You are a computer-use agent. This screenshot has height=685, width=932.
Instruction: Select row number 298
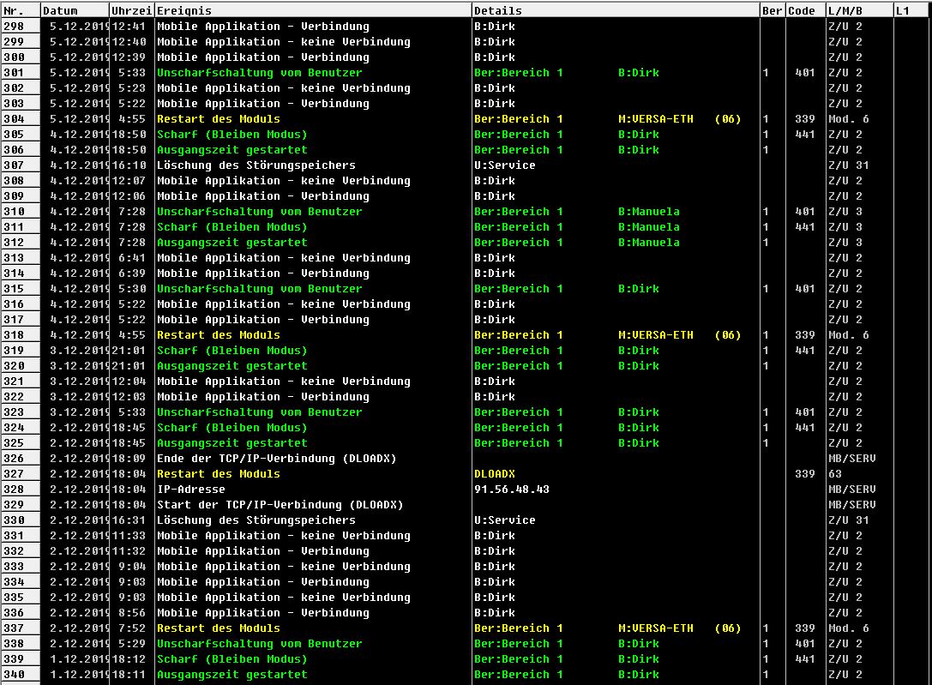[20, 26]
